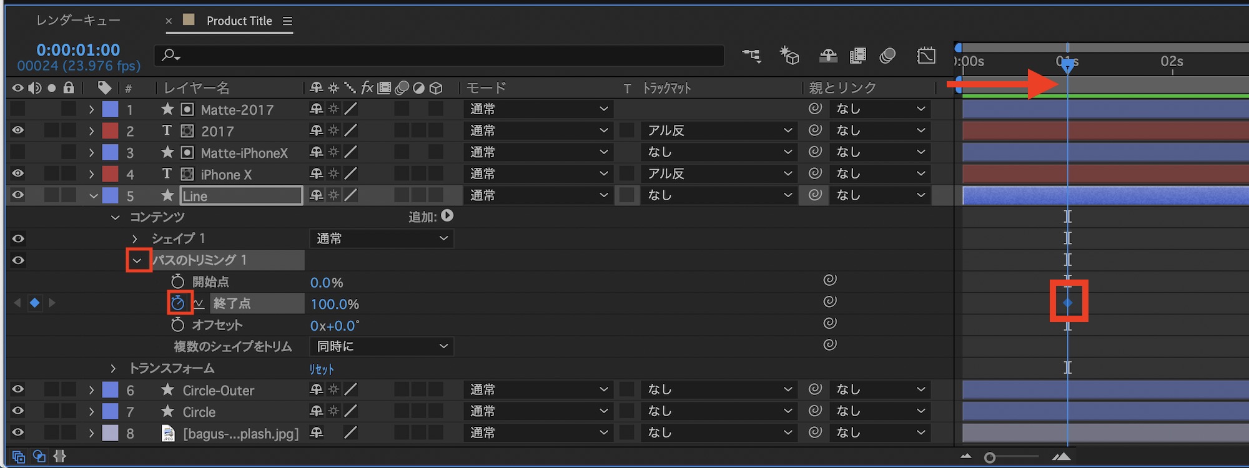The width and height of the screenshot is (1249, 468).
Task: Hide the Circle-Outer layer
Action: coord(18,390)
